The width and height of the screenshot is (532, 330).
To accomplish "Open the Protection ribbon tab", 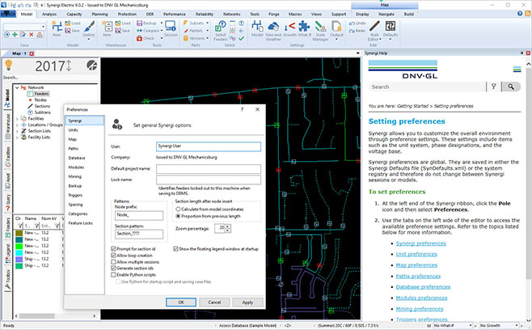I will click(127, 14).
